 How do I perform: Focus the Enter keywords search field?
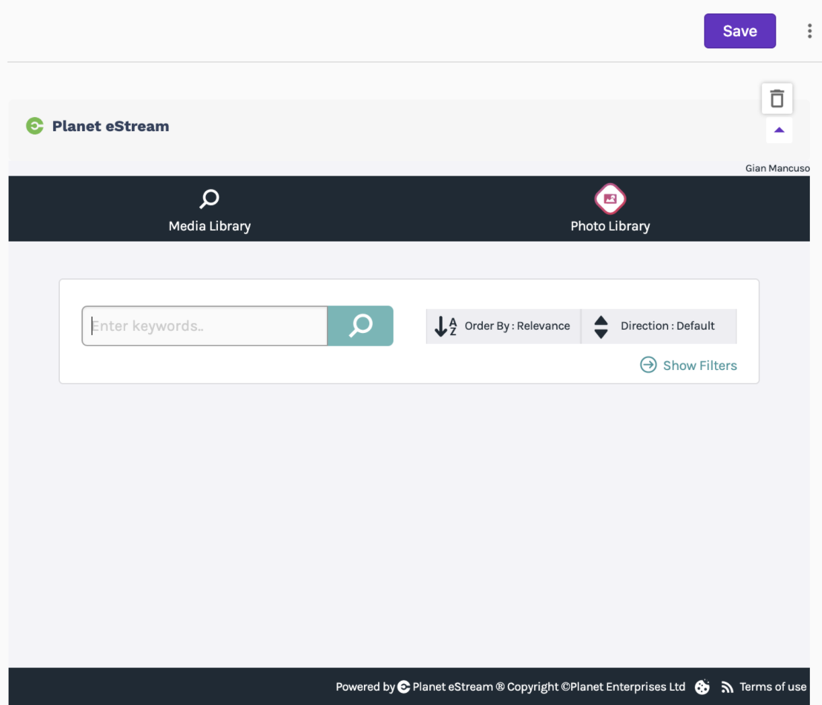(204, 326)
